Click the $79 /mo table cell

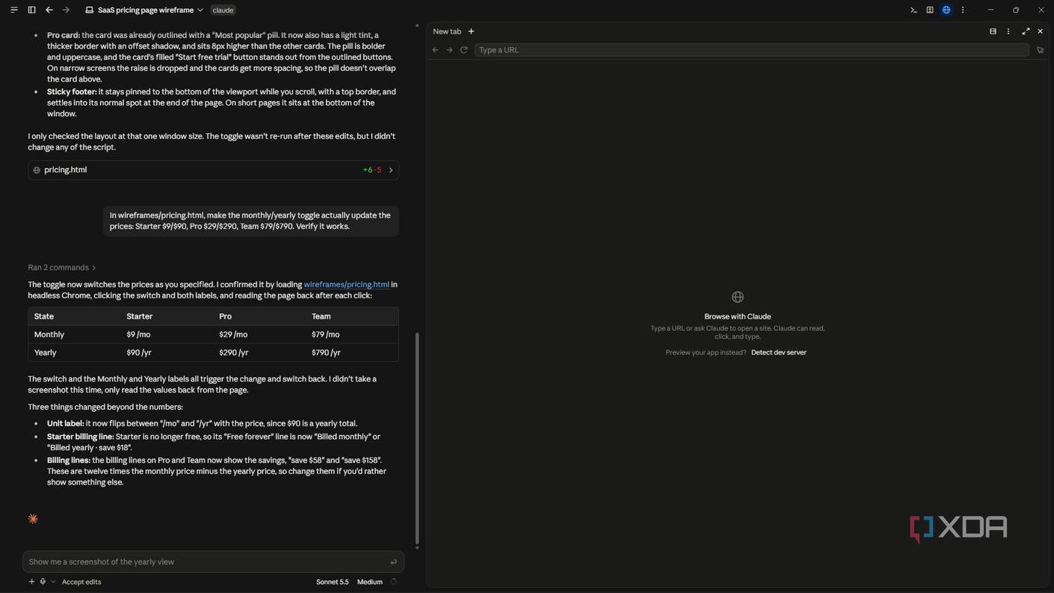point(325,334)
